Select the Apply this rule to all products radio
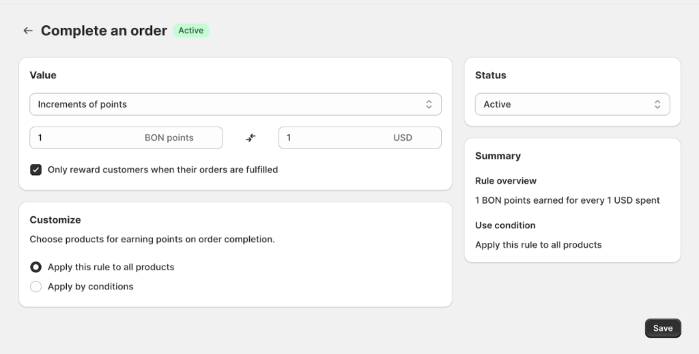 click(x=36, y=267)
